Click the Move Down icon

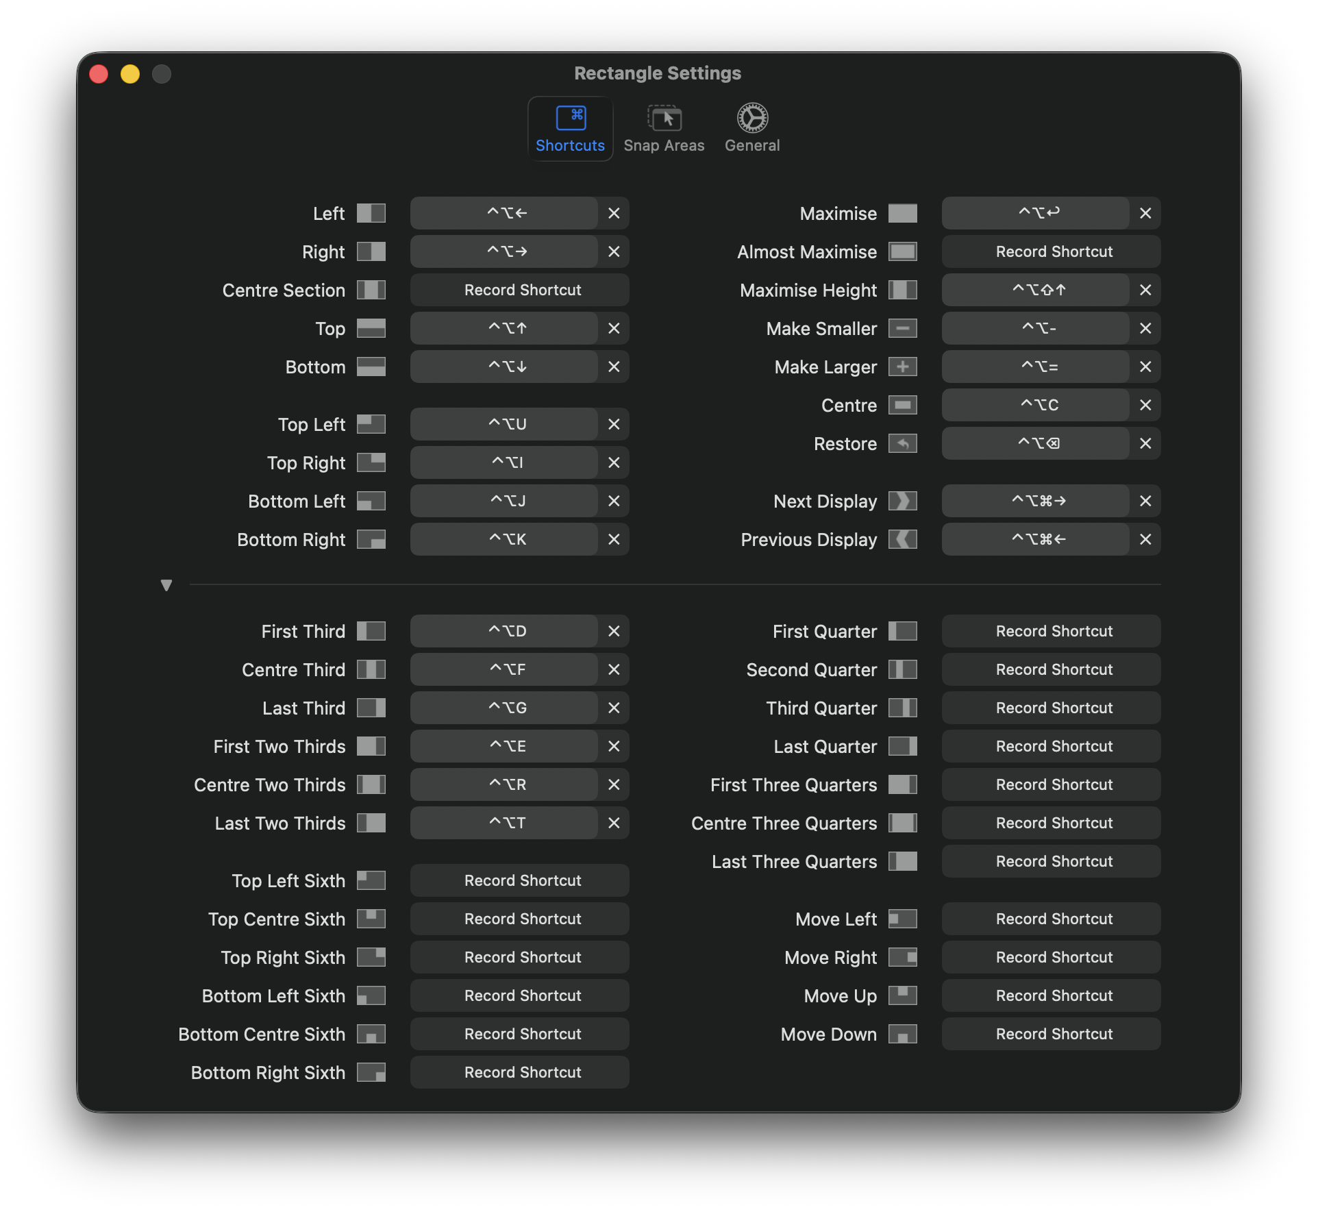click(903, 1034)
